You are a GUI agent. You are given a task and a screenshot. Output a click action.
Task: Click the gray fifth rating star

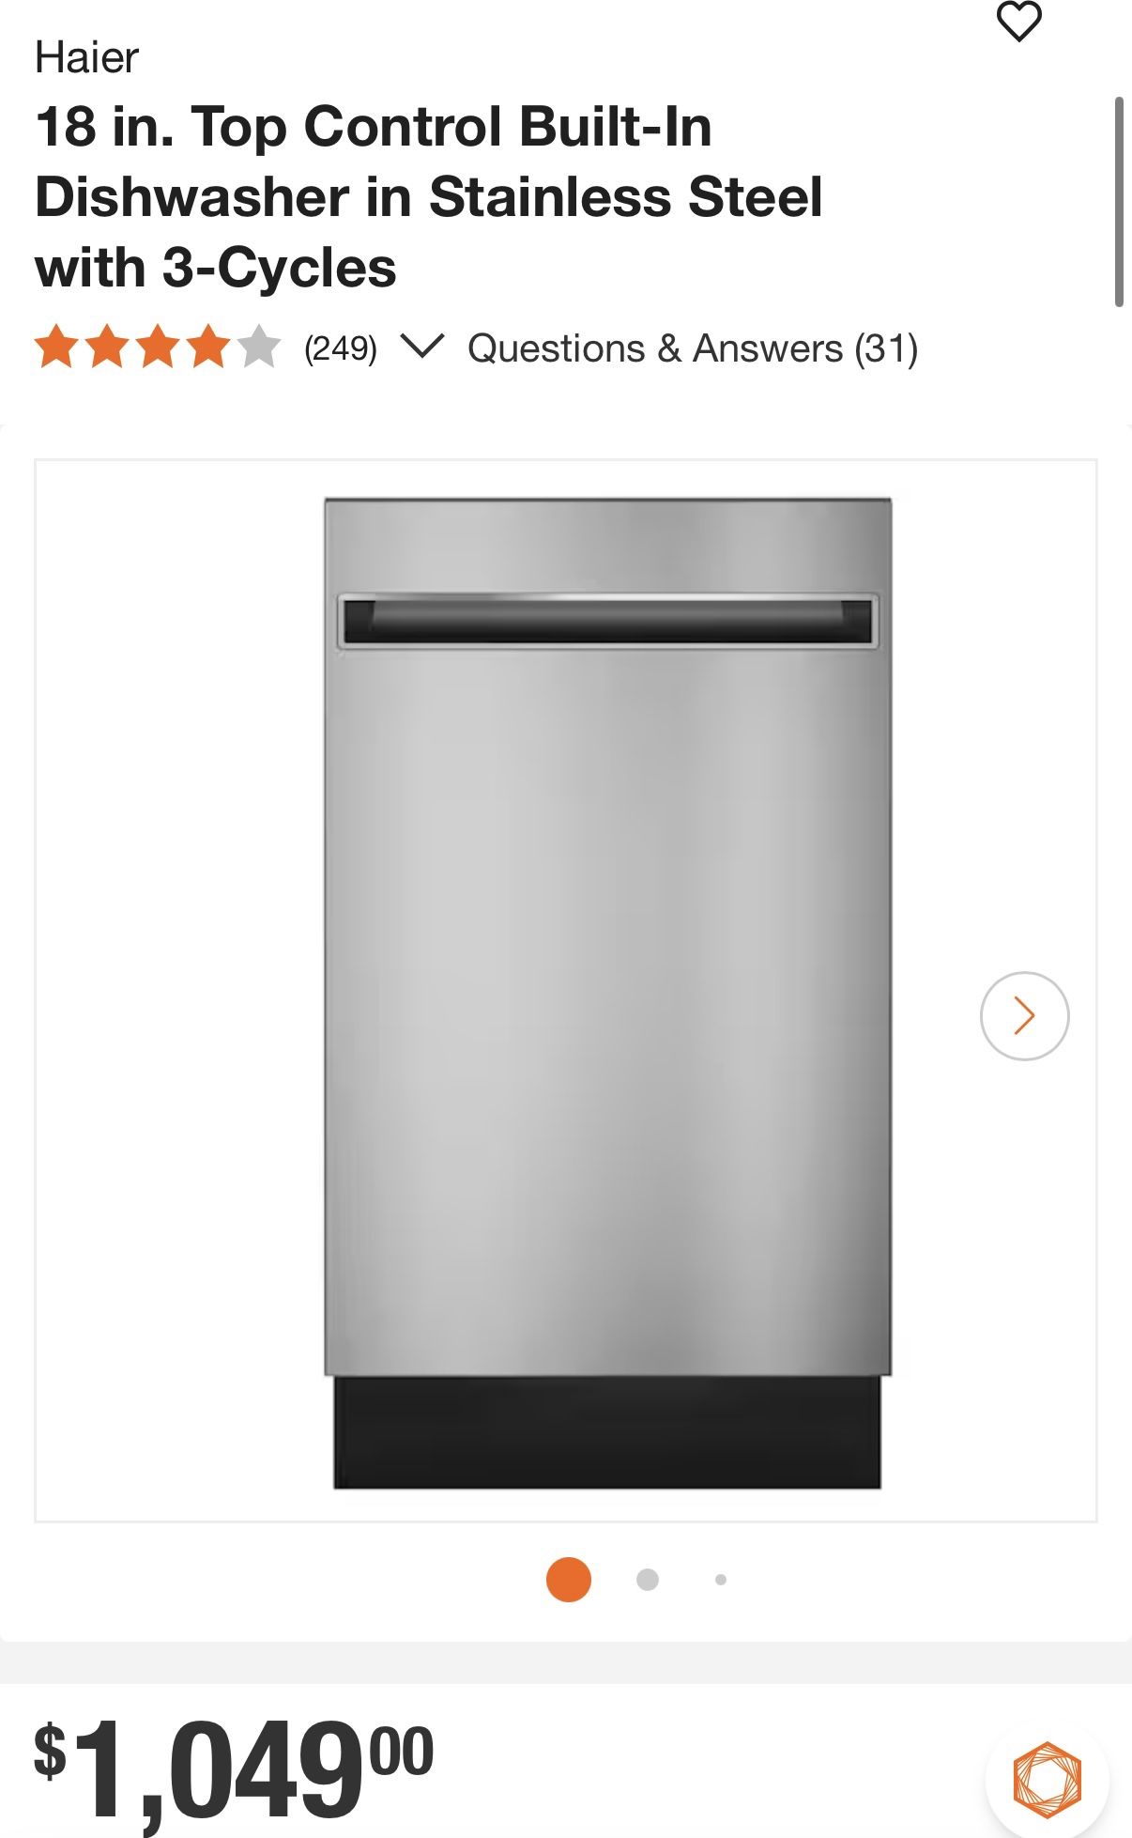(x=259, y=347)
